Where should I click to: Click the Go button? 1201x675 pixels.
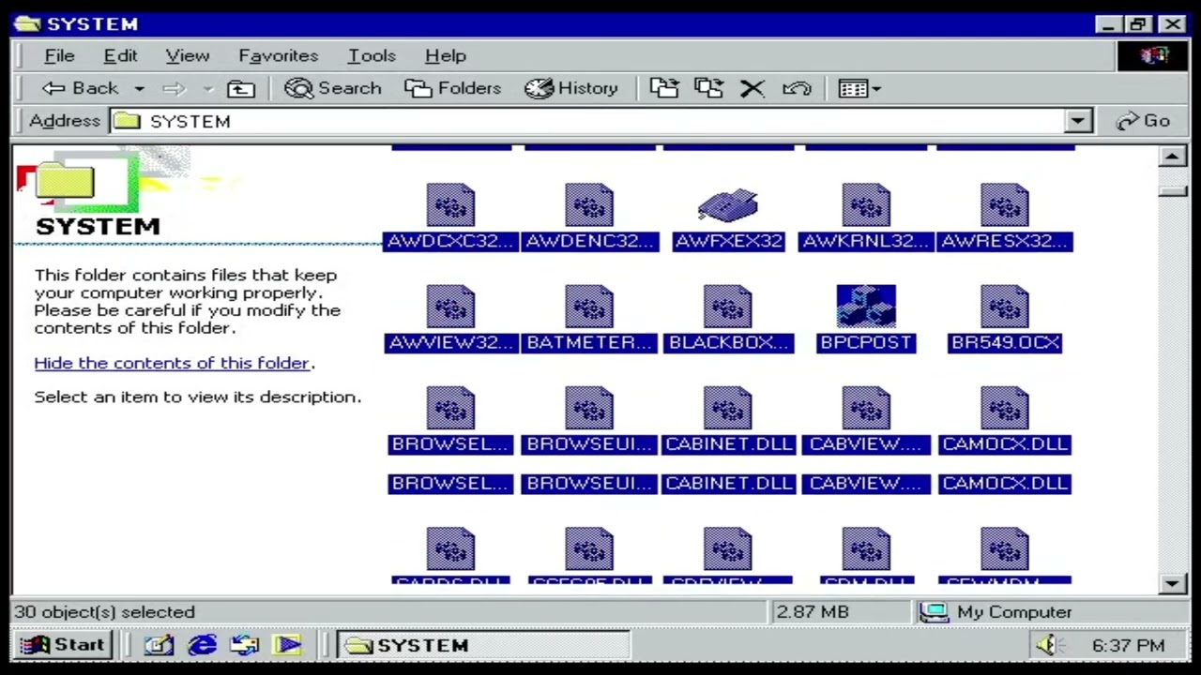click(1143, 121)
